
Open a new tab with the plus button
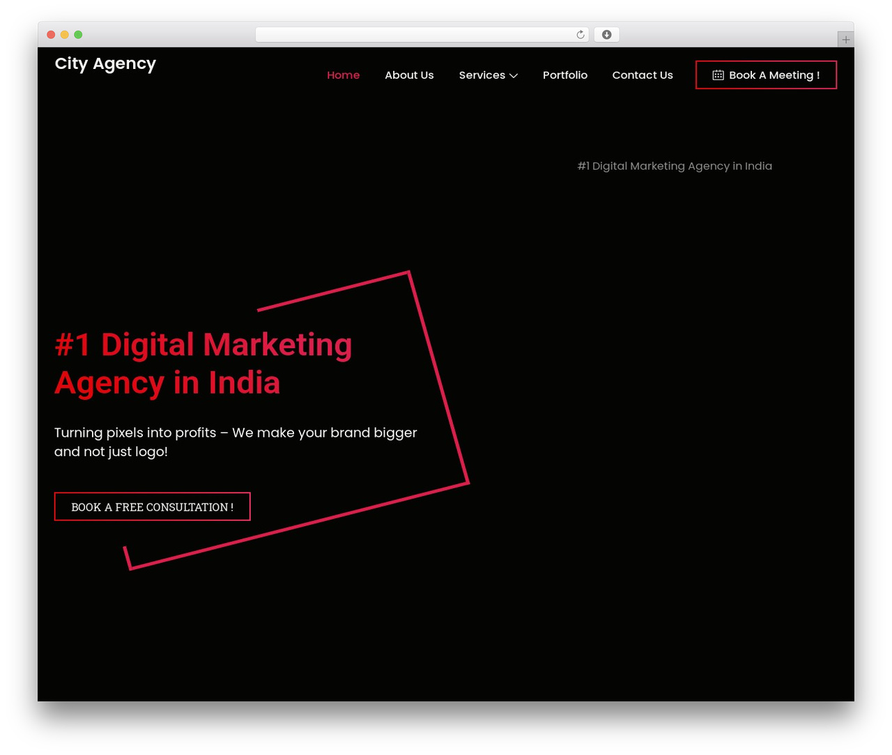pos(846,40)
